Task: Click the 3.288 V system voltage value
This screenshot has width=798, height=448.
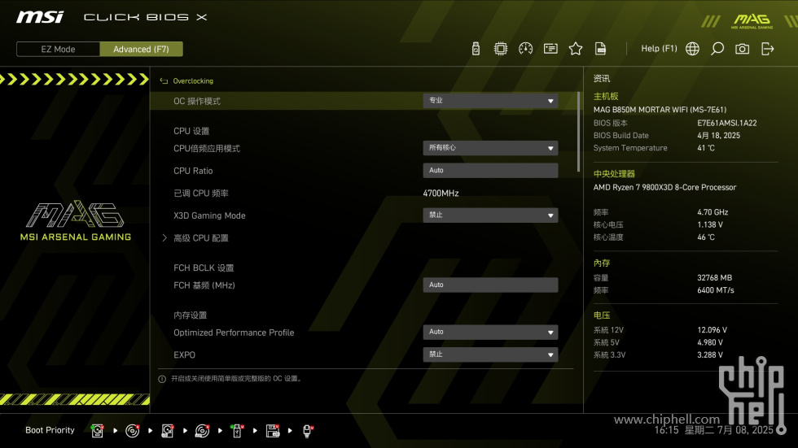Action: [710, 355]
